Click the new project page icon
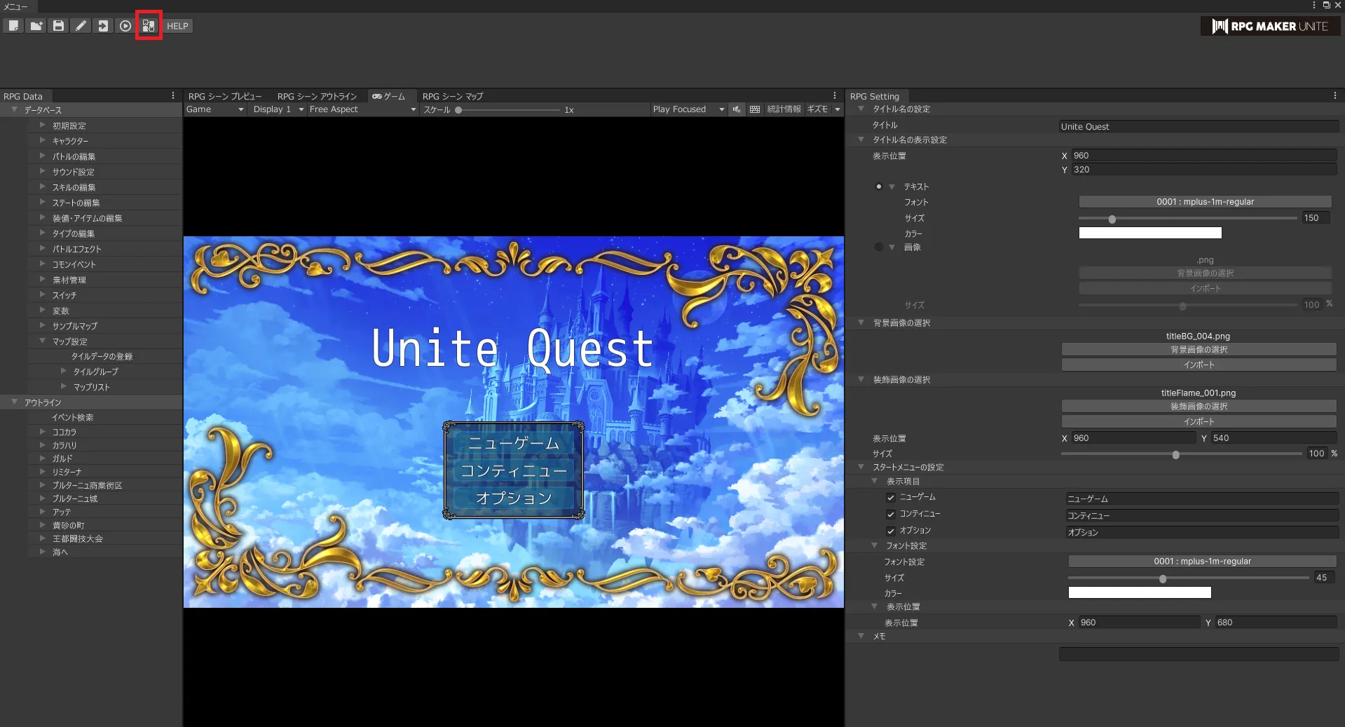This screenshot has width=1345, height=727. (x=13, y=26)
